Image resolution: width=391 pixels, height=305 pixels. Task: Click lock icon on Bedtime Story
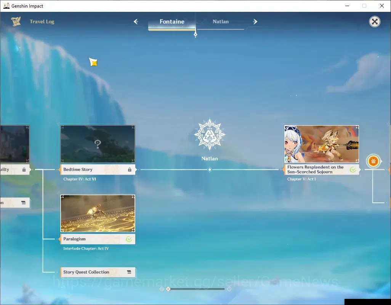tap(130, 170)
